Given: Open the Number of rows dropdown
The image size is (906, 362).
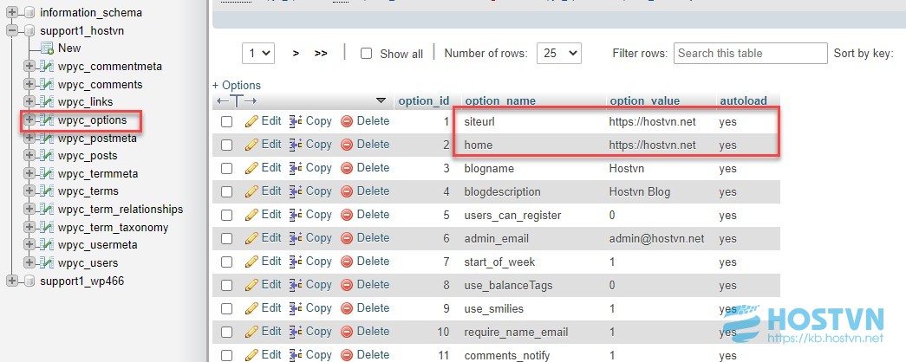Looking at the screenshot, I should pyautogui.click(x=558, y=53).
